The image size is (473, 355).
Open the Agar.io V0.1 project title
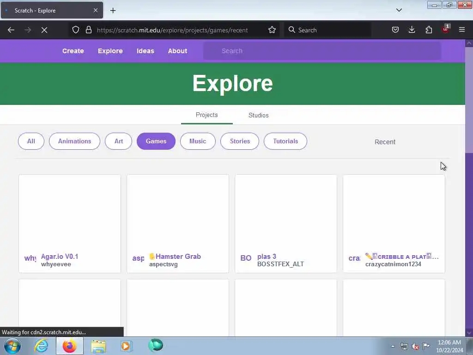[x=60, y=257]
